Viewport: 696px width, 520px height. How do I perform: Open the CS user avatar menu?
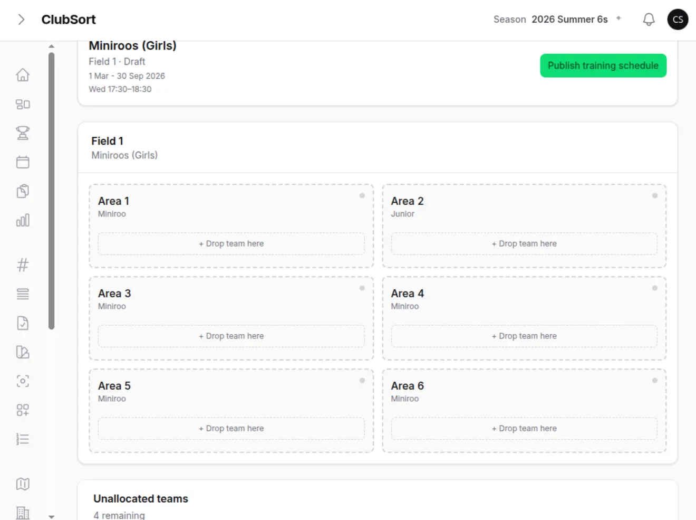[678, 20]
